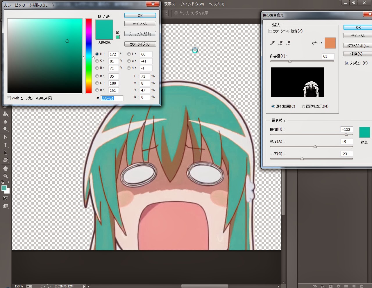Select the Paint Bucket tool
Screen dimensions: 372x288
coord(5,114)
